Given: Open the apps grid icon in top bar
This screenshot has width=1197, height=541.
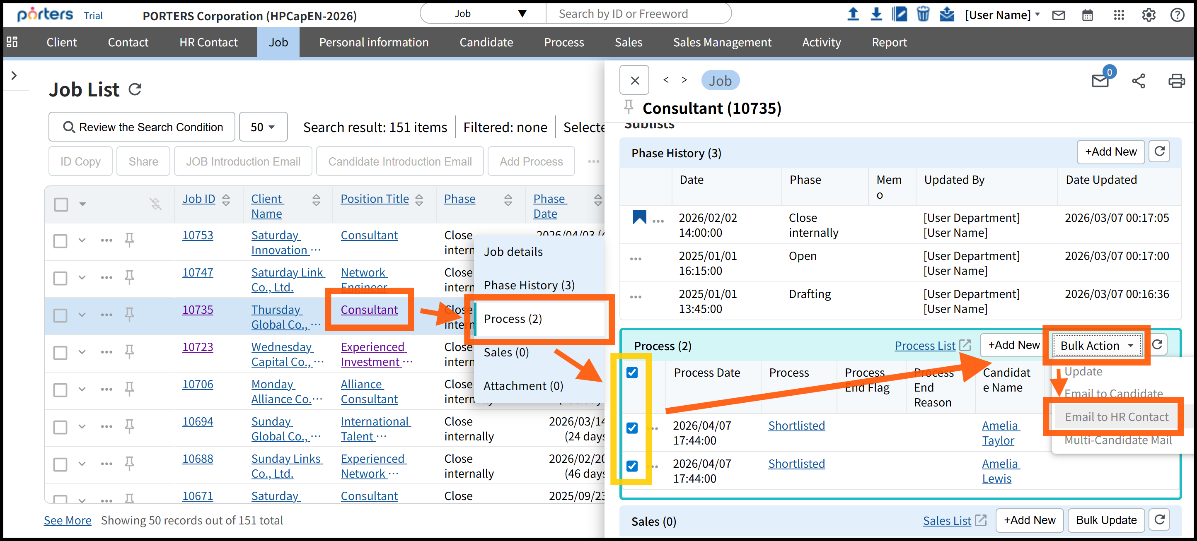Looking at the screenshot, I should (1118, 15).
